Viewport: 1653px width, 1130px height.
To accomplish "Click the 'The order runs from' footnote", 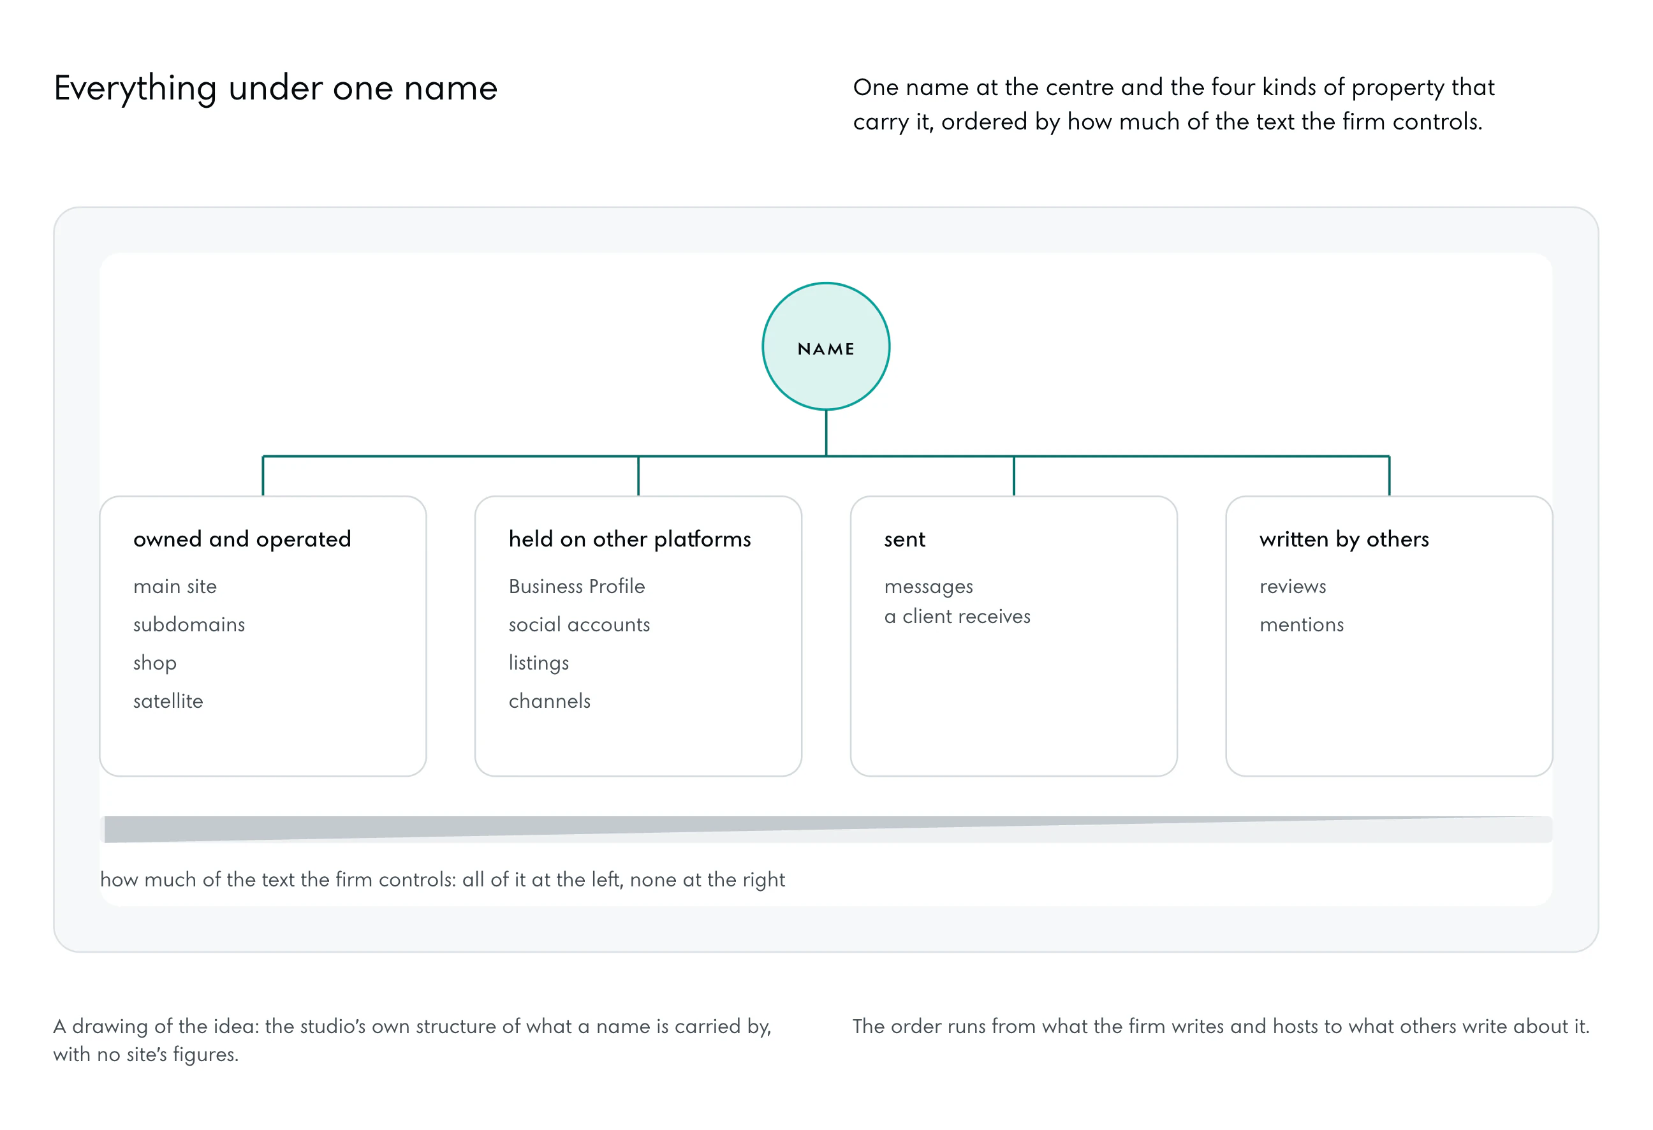I will [x=1221, y=1026].
